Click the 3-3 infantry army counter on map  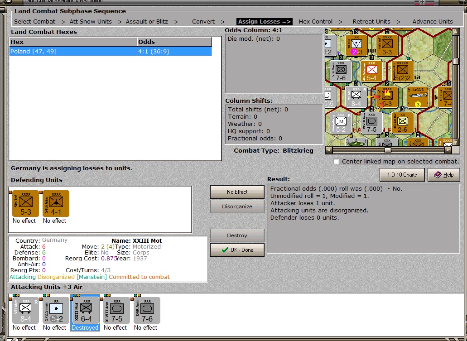pyautogui.click(x=387, y=46)
